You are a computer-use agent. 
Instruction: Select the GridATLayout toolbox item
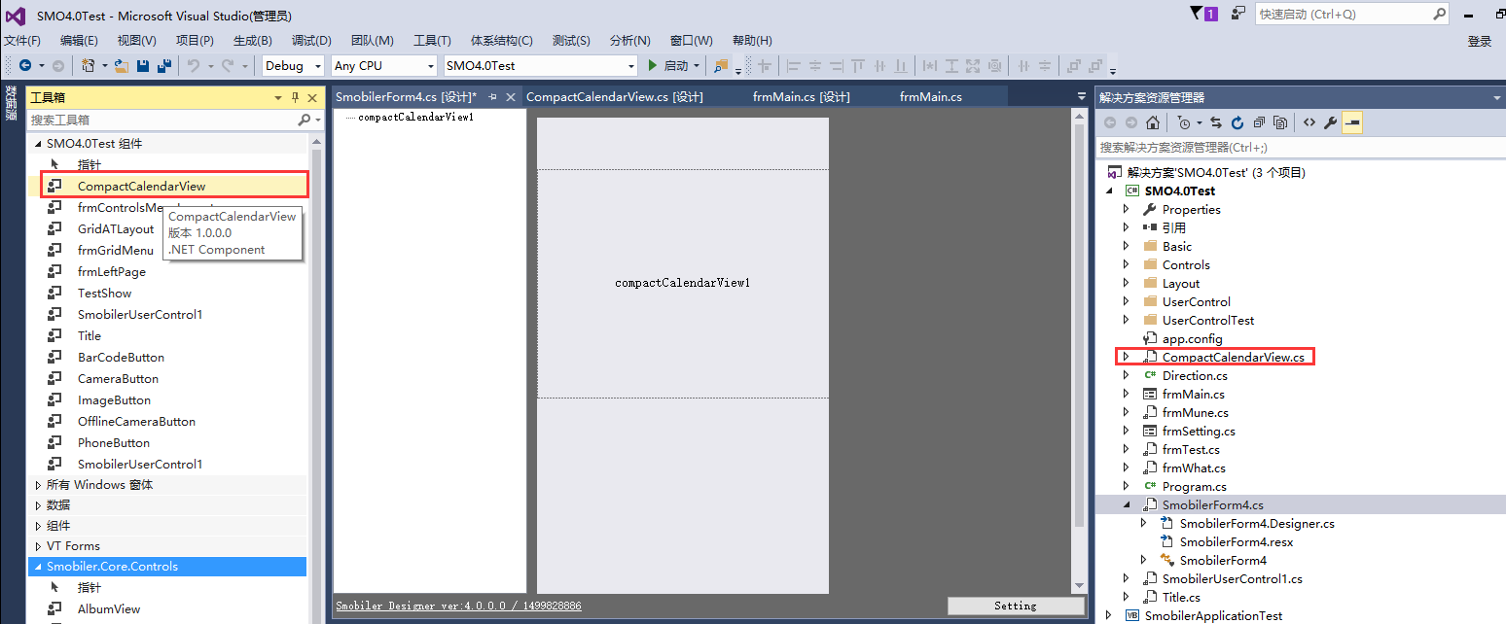point(116,228)
